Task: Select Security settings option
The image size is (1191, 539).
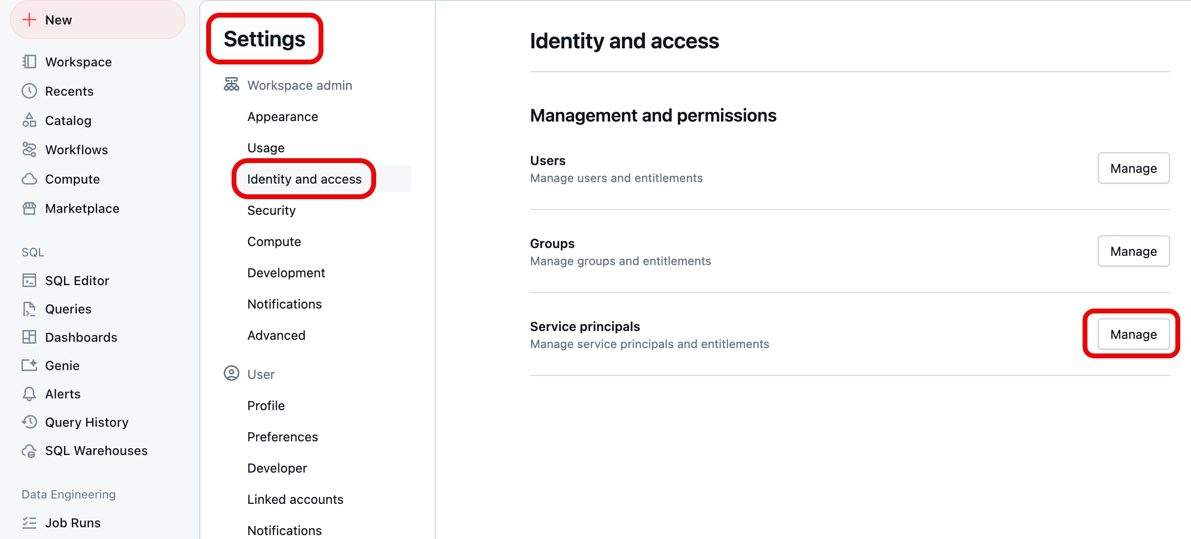Action: (x=271, y=210)
